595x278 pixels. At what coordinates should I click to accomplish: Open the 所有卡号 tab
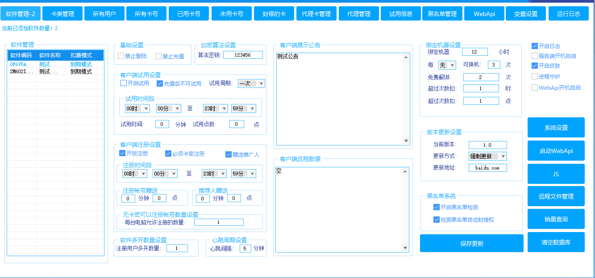pos(146,13)
